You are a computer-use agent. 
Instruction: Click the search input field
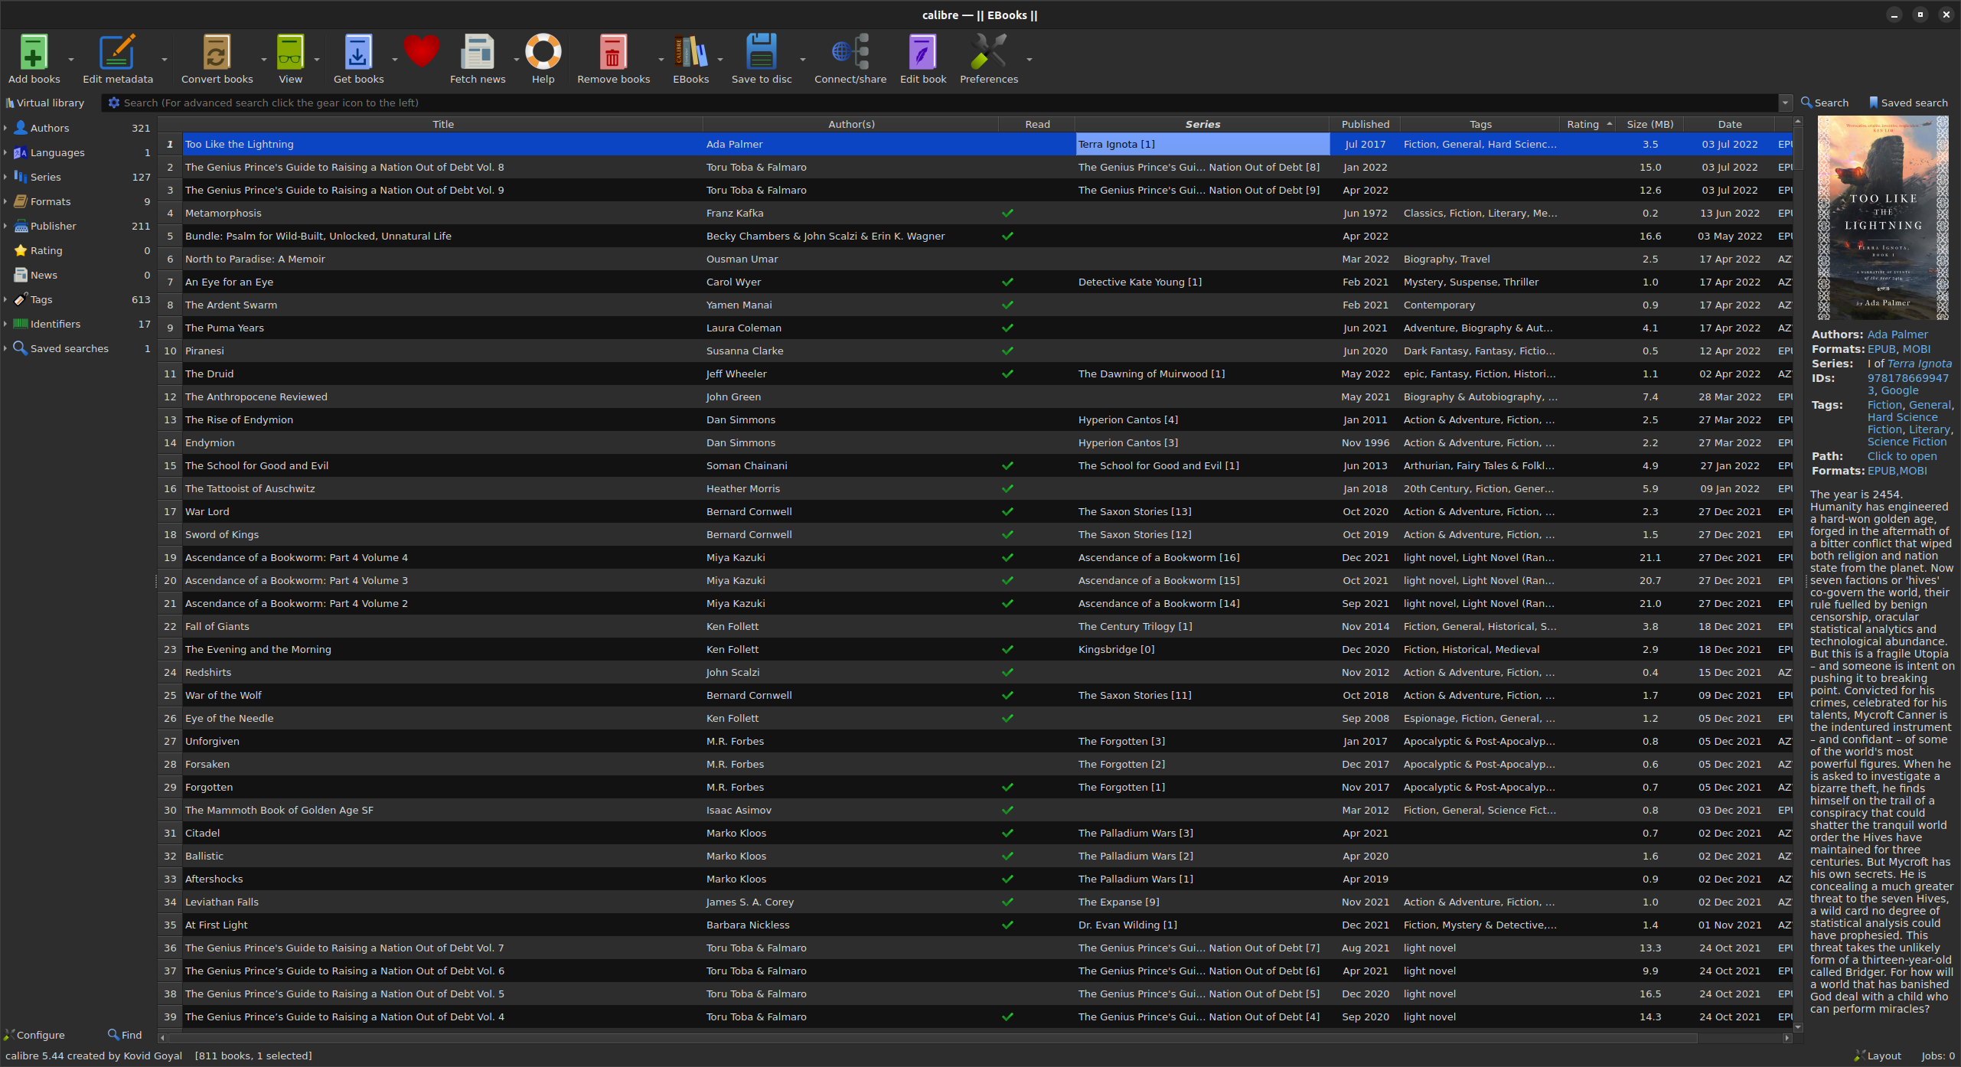[949, 103]
